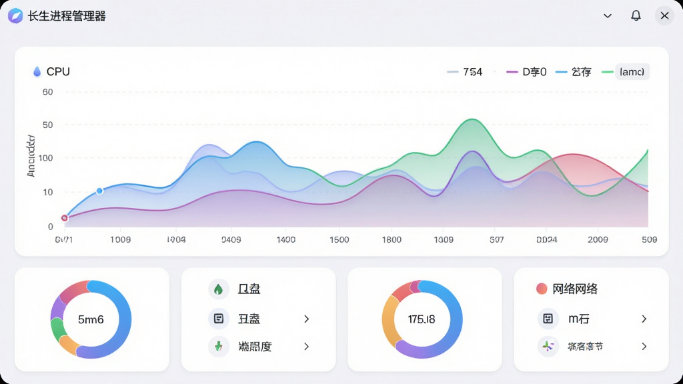Click the blue droplet CPU icon

pos(37,71)
